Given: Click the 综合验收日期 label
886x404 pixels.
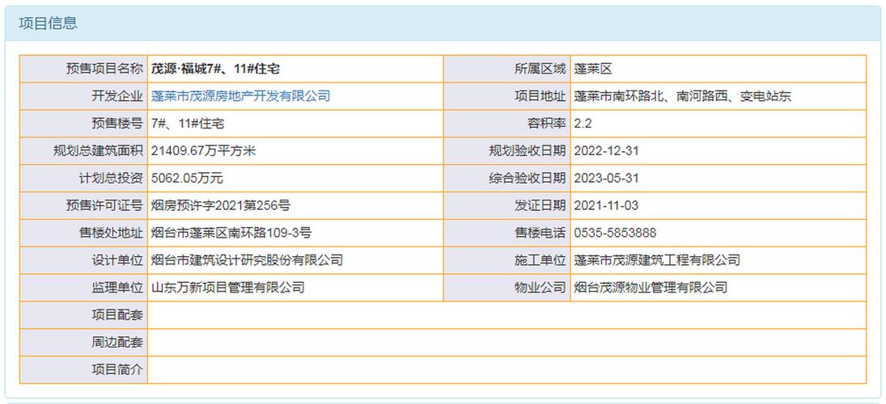Looking at the screenshot, I should coord(527,179).
